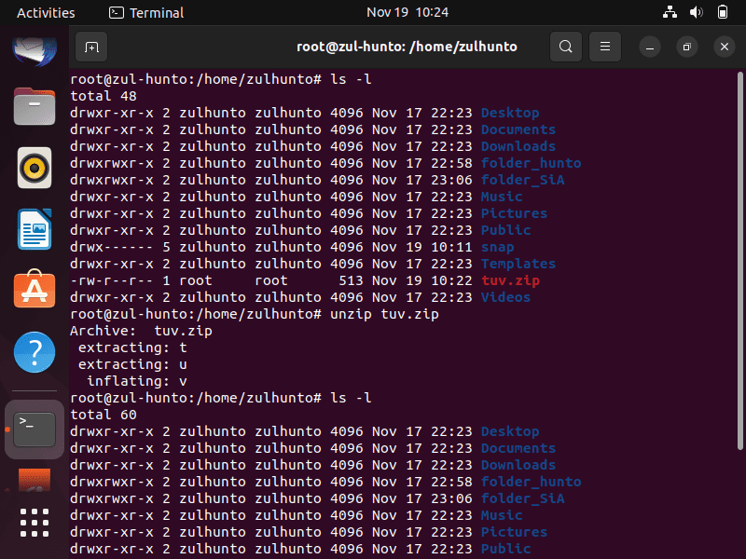Screen dimensions: 746x559
Task: Open the Terminal app menu
Action: coord(146,12)
